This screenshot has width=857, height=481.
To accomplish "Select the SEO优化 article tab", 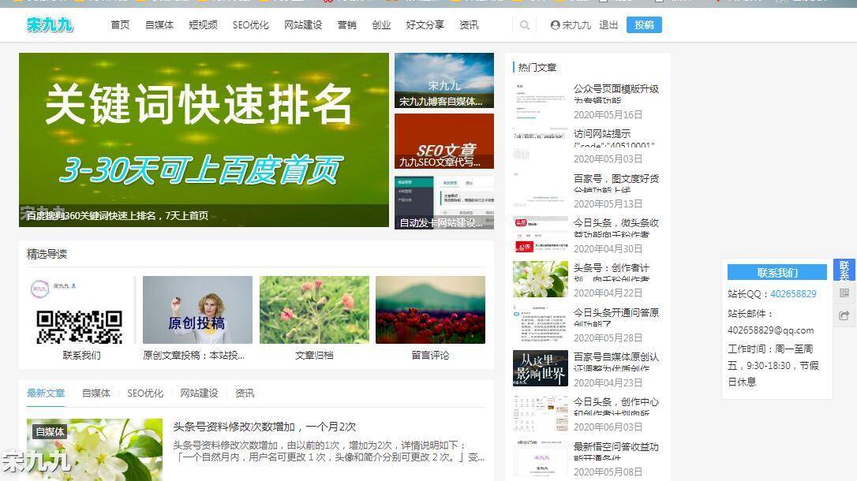I will click(x=145, y=393).
